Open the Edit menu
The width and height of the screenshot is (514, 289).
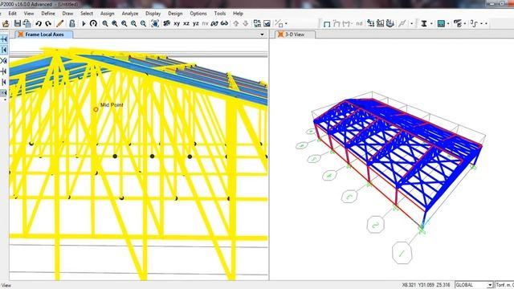pyautogui.click(x=13, y=14)
